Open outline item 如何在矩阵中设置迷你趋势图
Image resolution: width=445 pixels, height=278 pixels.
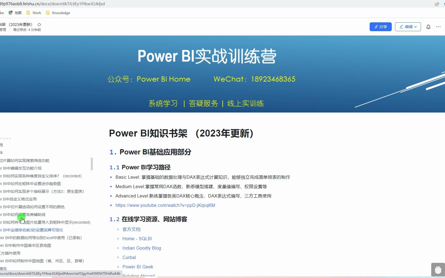click(x=30, y=184)
